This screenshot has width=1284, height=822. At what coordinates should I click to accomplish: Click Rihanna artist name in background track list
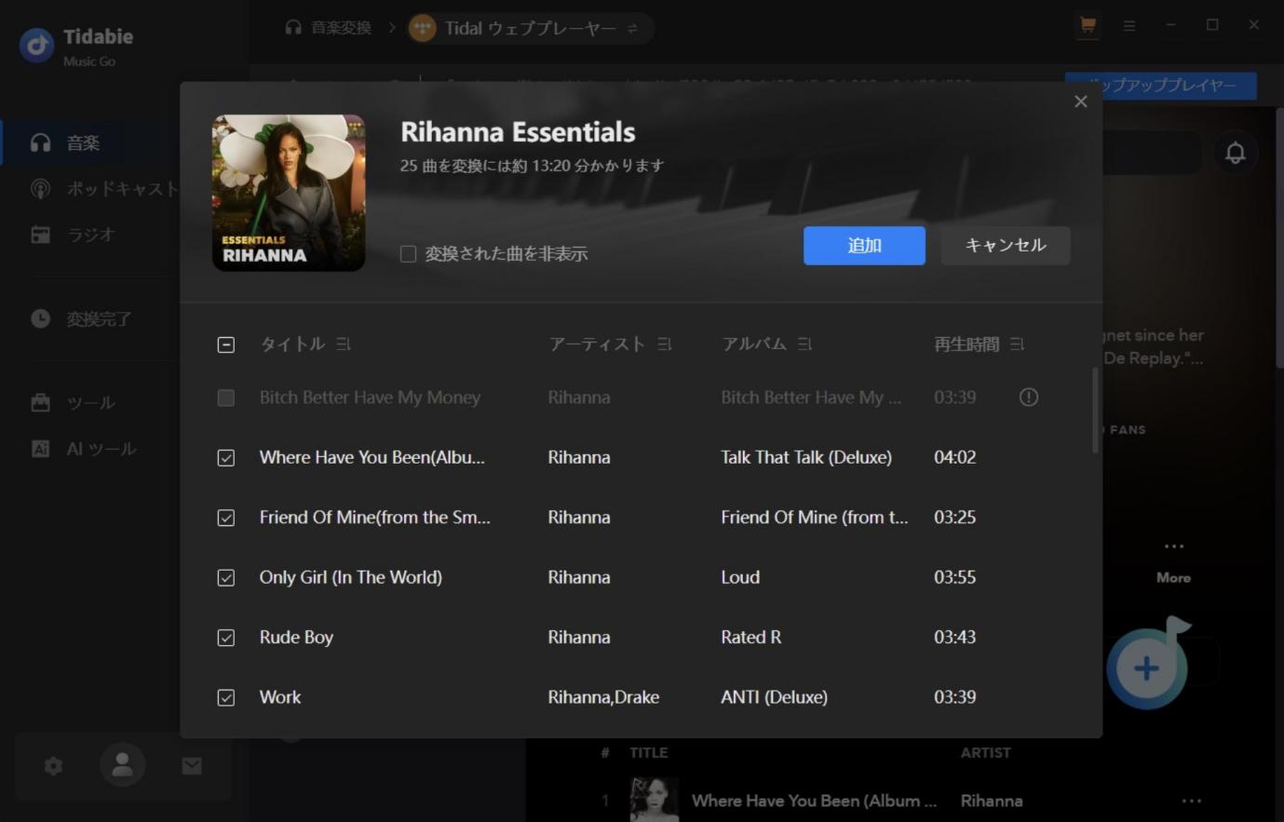(x=992, y=801)
